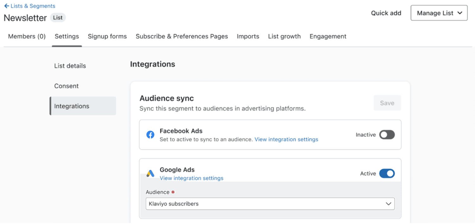Open the Manage List dropdown
The height and width of the screenshot is (224, 475).
coord(439,13)
